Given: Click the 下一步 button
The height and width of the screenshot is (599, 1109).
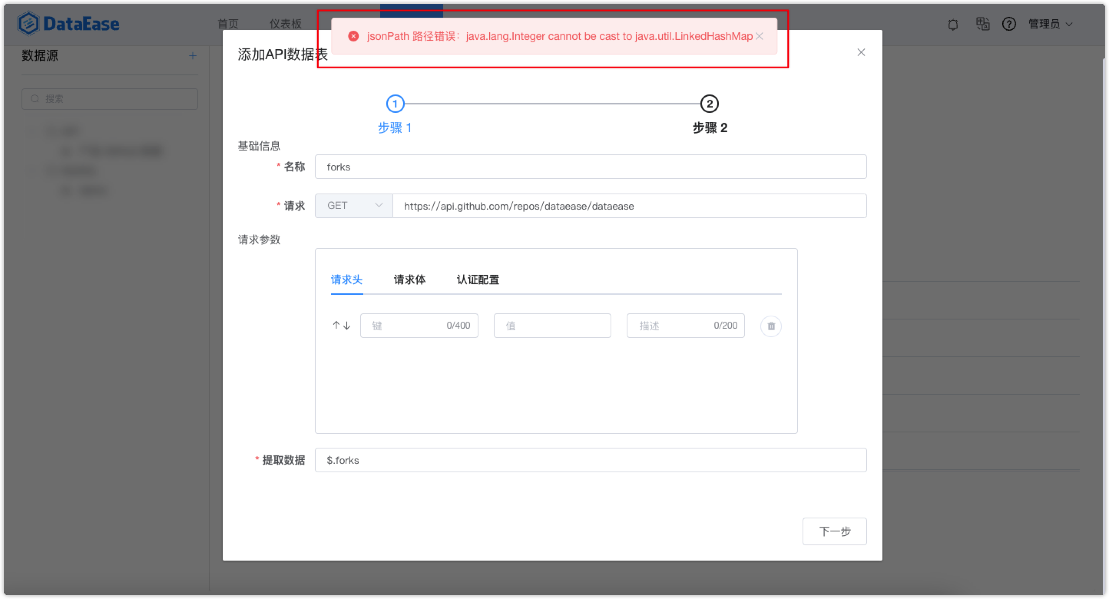Looking at the screenshot, I should tap(834, 531).
